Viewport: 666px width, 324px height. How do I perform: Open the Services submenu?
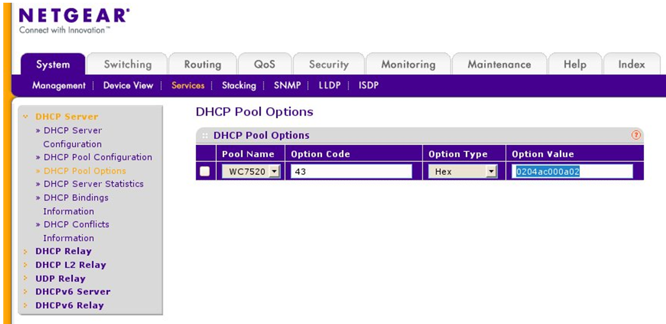[188, 86]
